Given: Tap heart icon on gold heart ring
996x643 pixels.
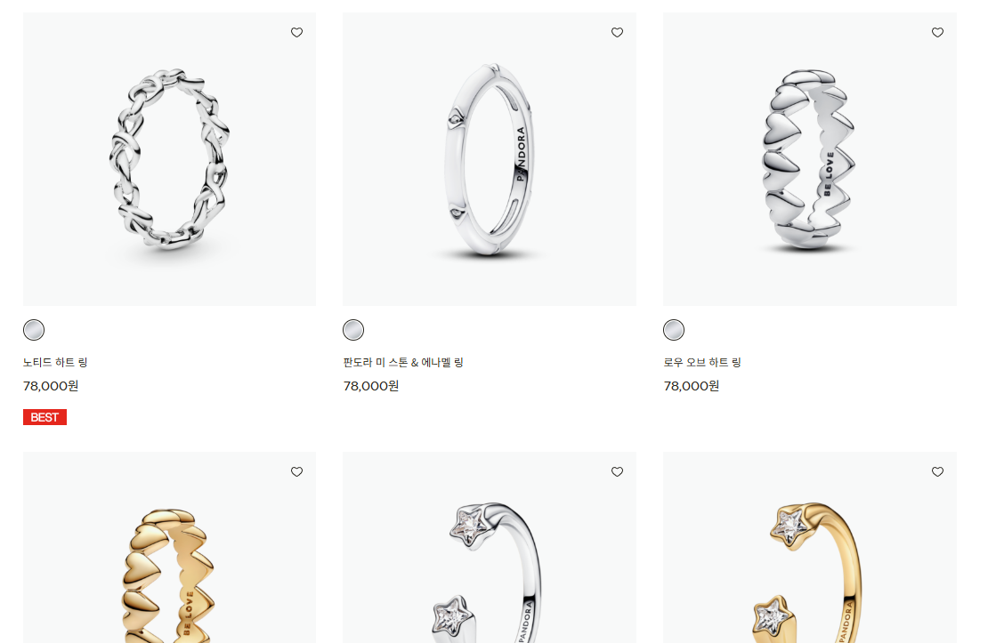Looking at the screenshot, I should [296, 471].
